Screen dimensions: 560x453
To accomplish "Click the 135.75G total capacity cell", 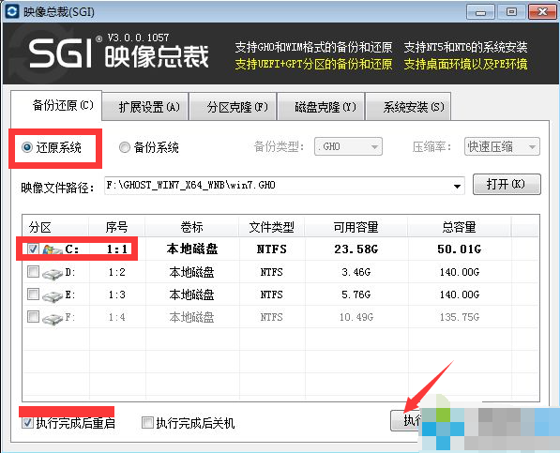I will tap(460, 317).
